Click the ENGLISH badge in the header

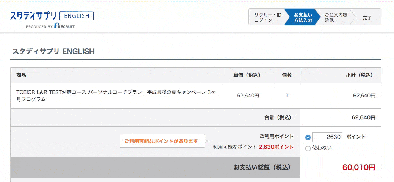(77, 16)
